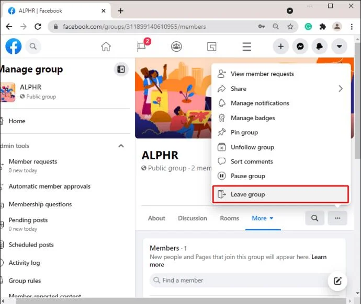Screen dimensions: 361x304
Task: Select Unfollow group menu item
Action: tap(280, 147)
